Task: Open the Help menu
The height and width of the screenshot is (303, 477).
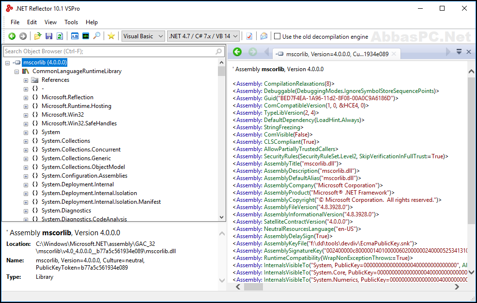Action: [x=92, y=22]
